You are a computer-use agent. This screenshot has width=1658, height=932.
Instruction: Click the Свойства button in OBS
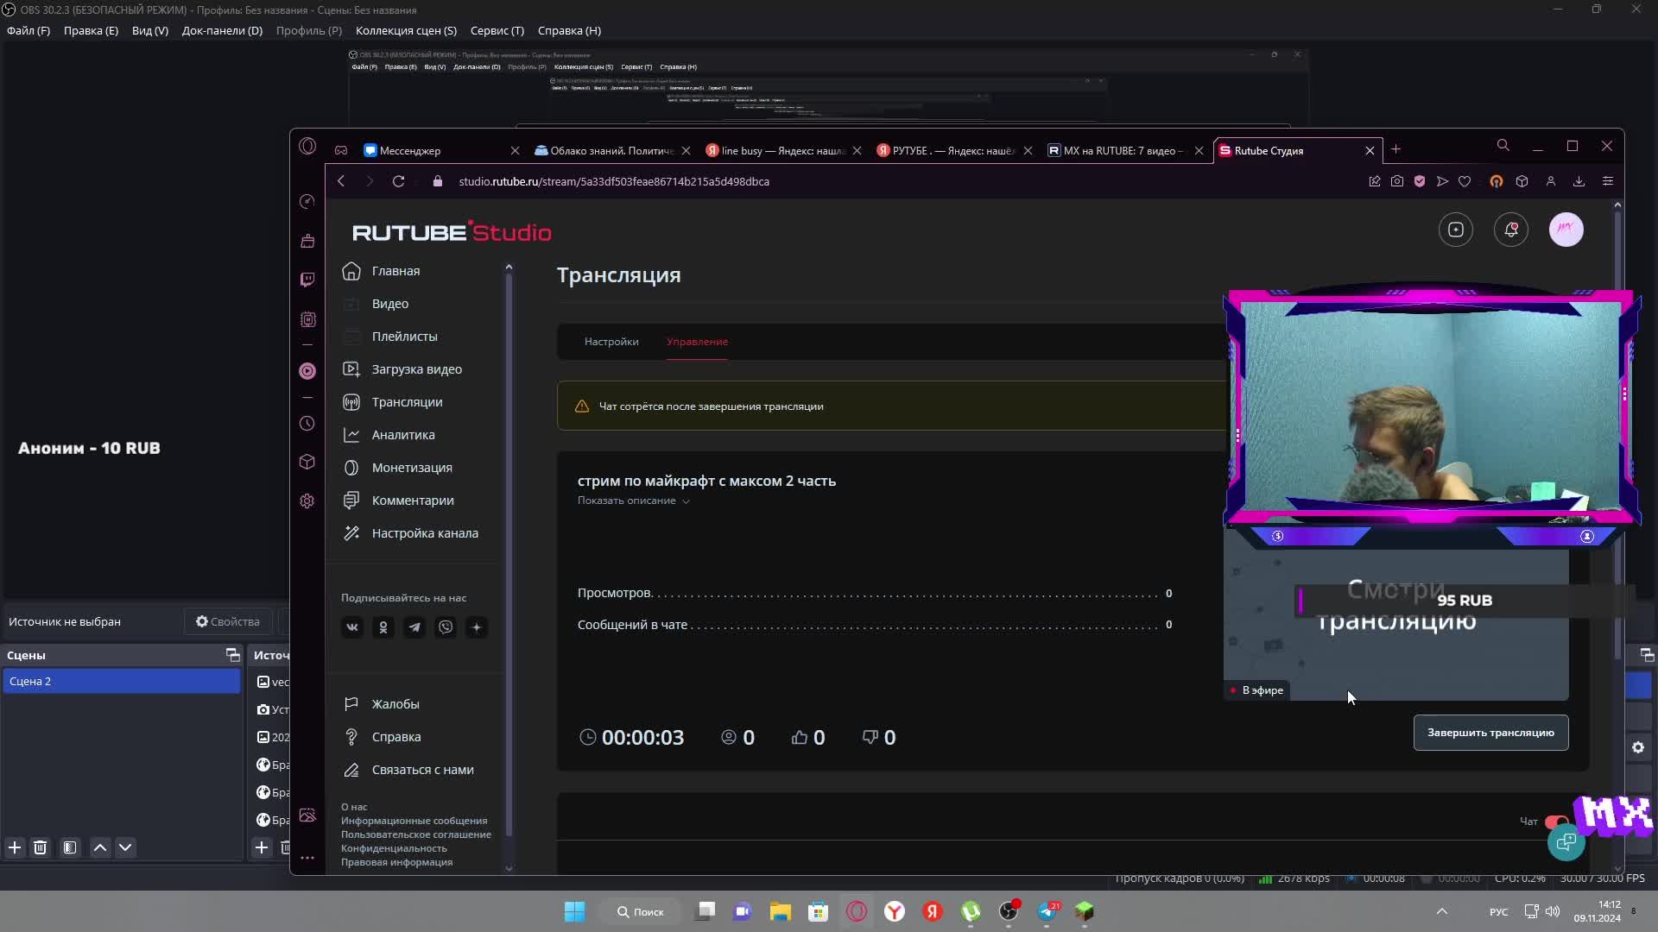click(x=228, y=621)
